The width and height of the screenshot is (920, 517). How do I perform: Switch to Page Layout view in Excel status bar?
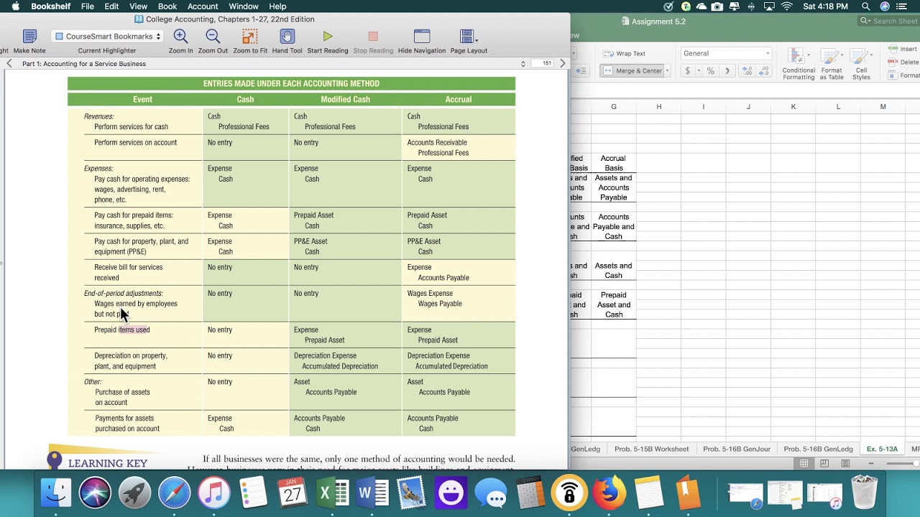click(x=824, y=463)
